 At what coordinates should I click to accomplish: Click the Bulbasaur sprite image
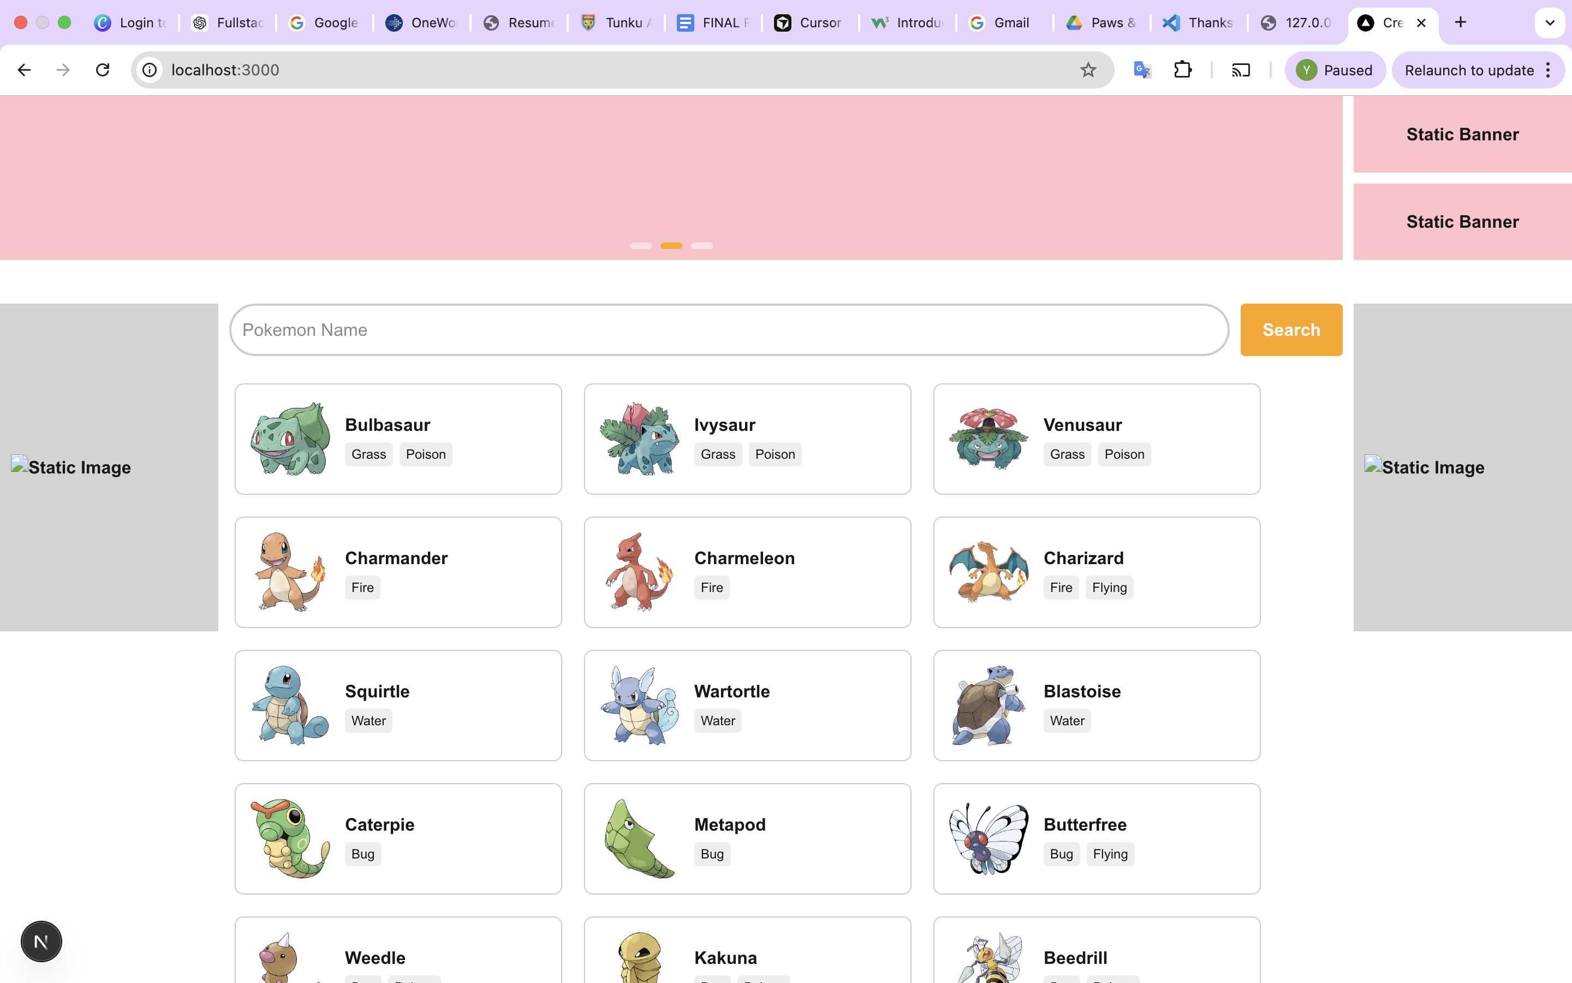click(x=290, y=439)
